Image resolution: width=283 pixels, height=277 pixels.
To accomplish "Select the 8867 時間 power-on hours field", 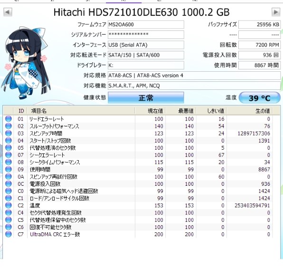I will pos(259,65).
